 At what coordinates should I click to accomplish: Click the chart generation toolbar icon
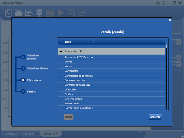pos(71,12)
